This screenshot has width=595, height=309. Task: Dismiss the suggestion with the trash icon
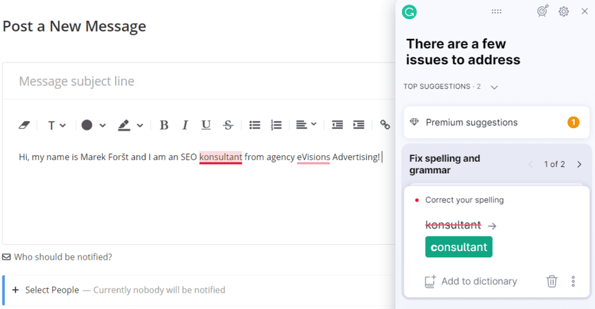tap(552, 281)
